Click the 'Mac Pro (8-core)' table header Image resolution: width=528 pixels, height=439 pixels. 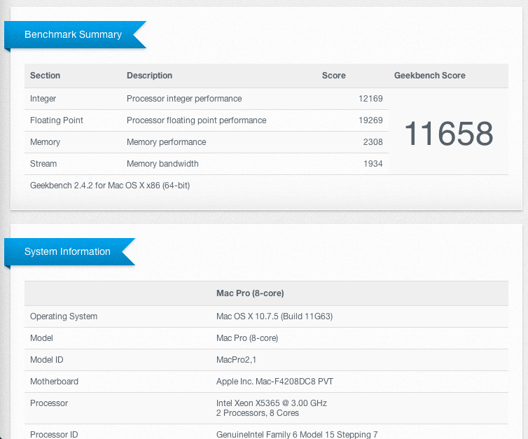[x=250, y=293]
